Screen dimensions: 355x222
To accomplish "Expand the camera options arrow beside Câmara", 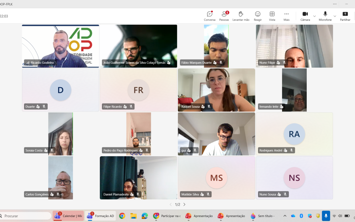I will point(315,16).
